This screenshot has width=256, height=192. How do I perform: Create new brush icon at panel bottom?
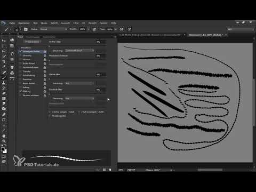110,170
